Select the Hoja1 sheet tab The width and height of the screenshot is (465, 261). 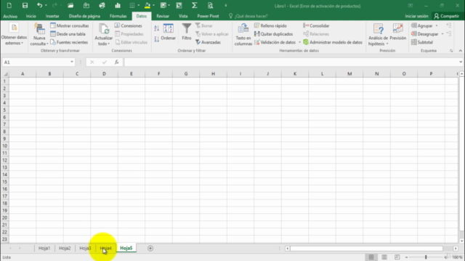tap(44, 248)
